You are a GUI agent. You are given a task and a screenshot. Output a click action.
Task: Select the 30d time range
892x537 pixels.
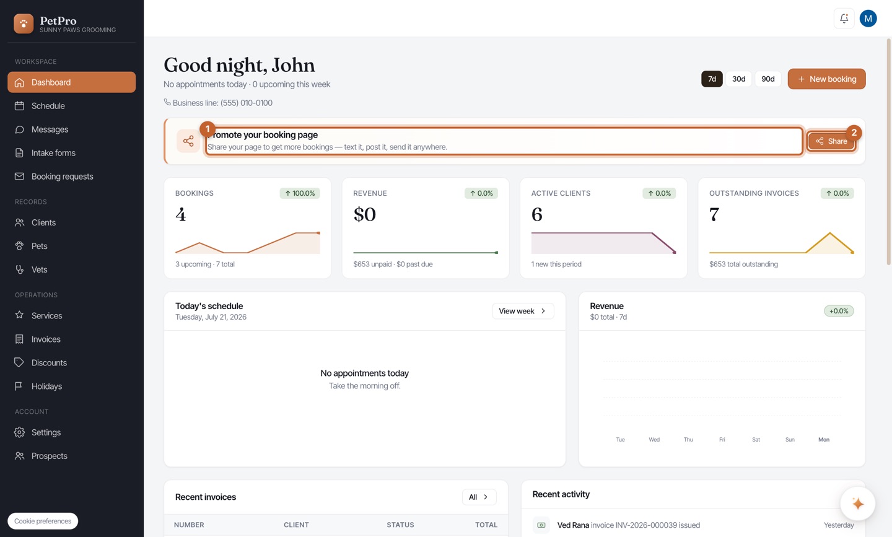pos(739,79)
